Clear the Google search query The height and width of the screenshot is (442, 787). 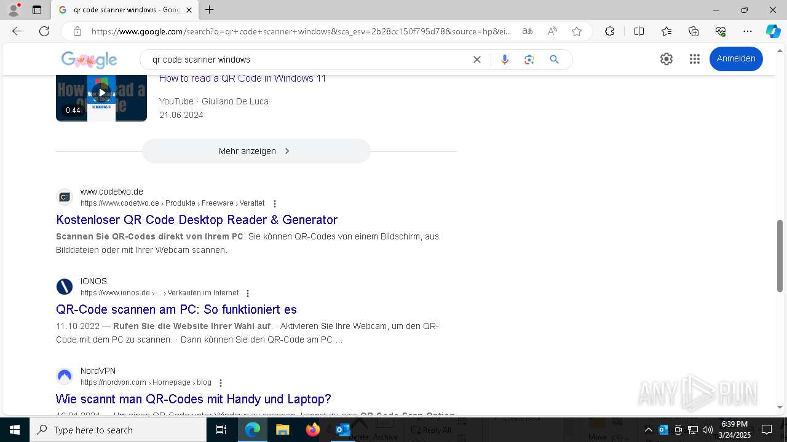[x=477, y=60]
